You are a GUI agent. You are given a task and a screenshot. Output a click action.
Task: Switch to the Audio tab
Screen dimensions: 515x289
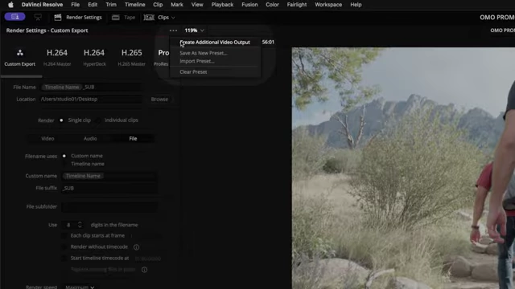point(90,139)
